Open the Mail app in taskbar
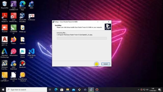 74,90
